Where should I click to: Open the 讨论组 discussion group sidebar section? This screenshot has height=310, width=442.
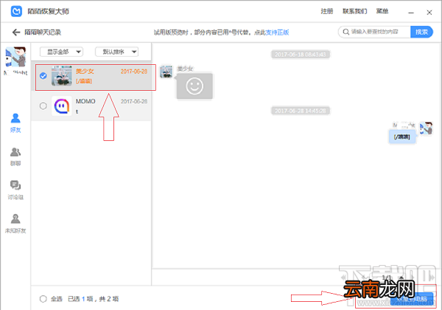[15, 190]
